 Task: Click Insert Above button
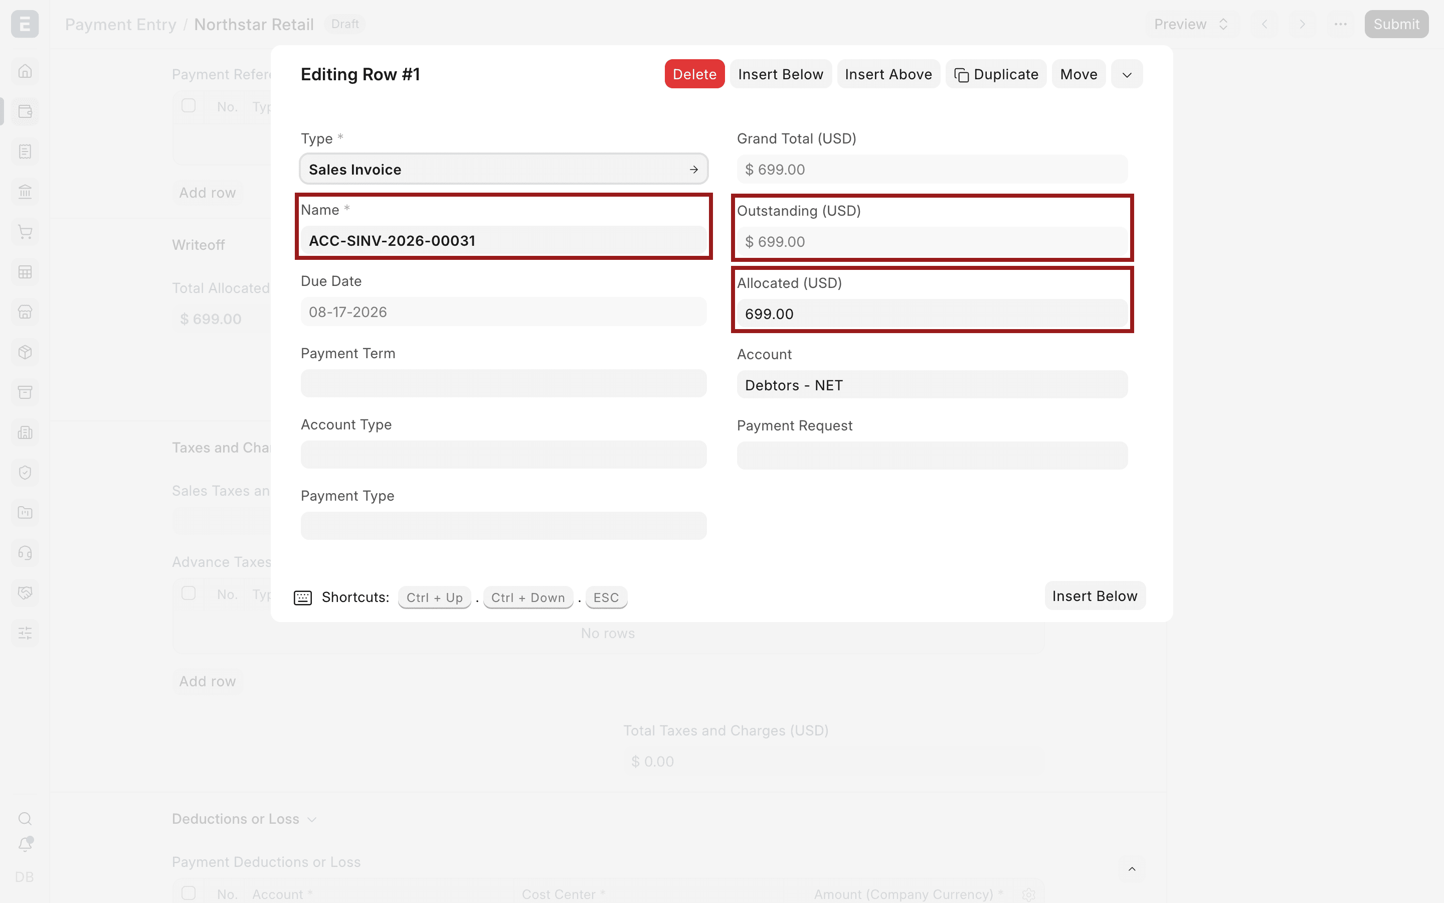tap(888, 74)
